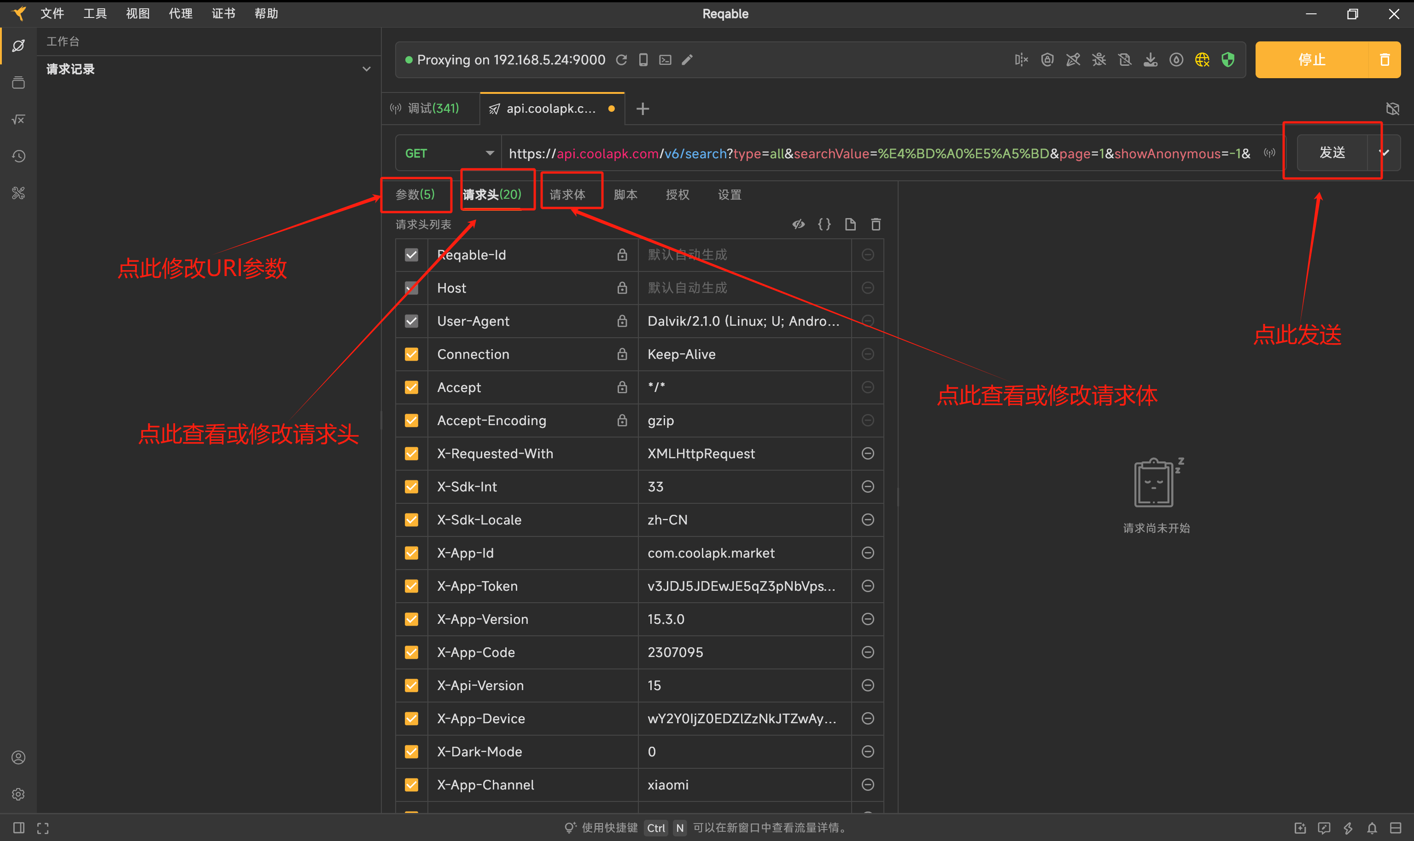1414x841 pixels.
Task: Click the download icon in proxy toolbar
Action: [x=1150, y=60]
